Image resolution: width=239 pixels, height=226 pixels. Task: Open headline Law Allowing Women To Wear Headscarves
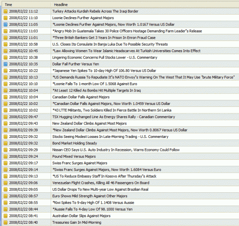tap(126, 51)
